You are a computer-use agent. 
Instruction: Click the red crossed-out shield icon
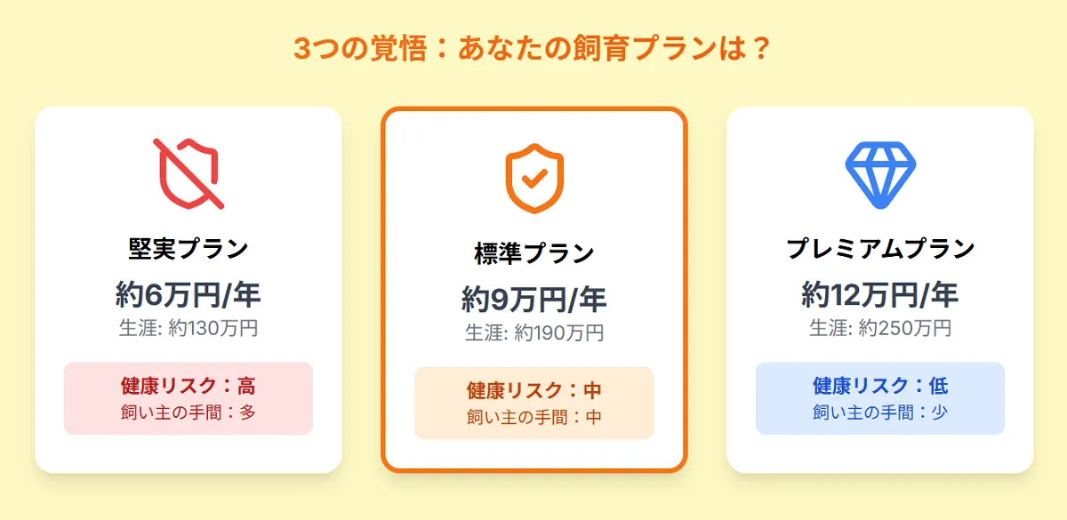[x=189, y=173]
